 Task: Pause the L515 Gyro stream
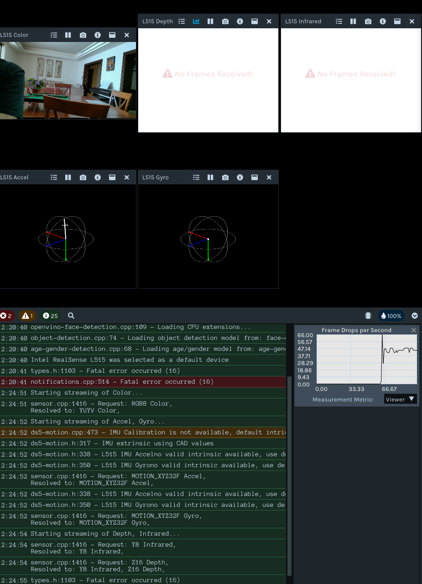click(x=210, y=177)
